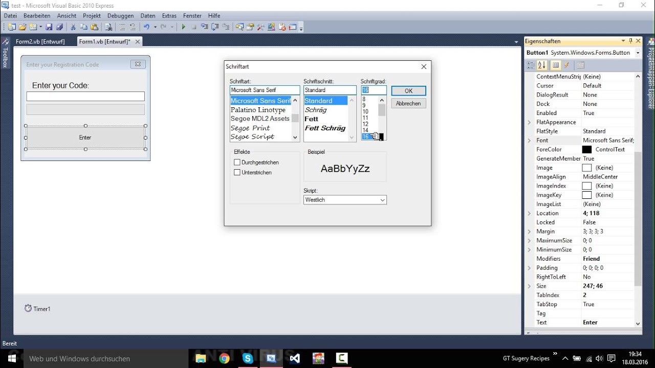Viewport: 655px width, 368px height.
Task: Expand the Font property
Action: [x=530, y=140]
